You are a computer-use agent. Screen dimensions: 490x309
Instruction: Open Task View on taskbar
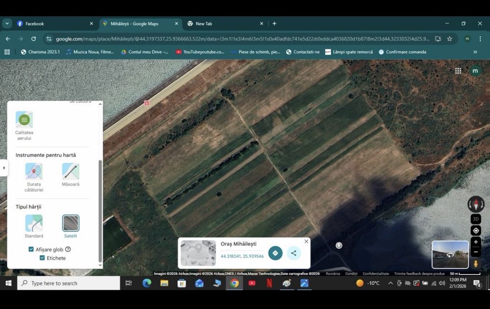(x=128, y=283)
